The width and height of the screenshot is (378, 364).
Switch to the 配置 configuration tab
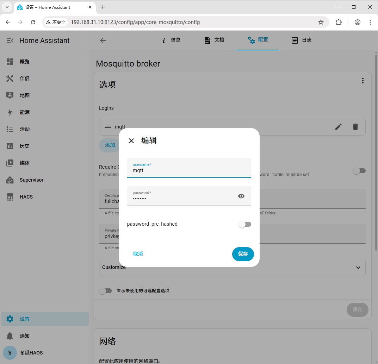[x=258, y=40]
